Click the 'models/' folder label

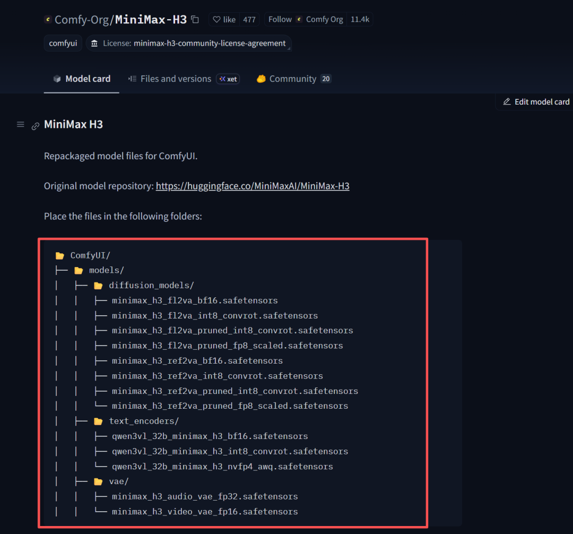click(x=107, y=271)
